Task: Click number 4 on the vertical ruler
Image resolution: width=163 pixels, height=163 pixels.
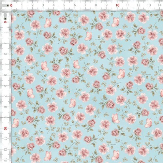Action: click(5, 65)
